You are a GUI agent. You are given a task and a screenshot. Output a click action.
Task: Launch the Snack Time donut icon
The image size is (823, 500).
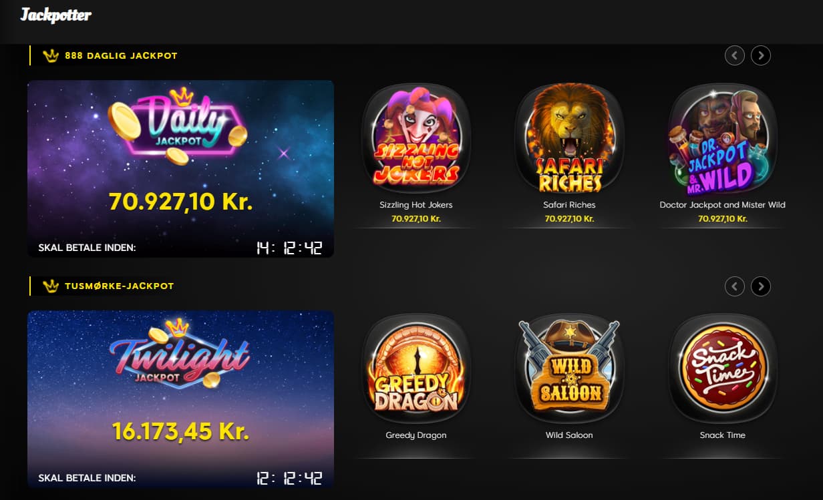723,369
